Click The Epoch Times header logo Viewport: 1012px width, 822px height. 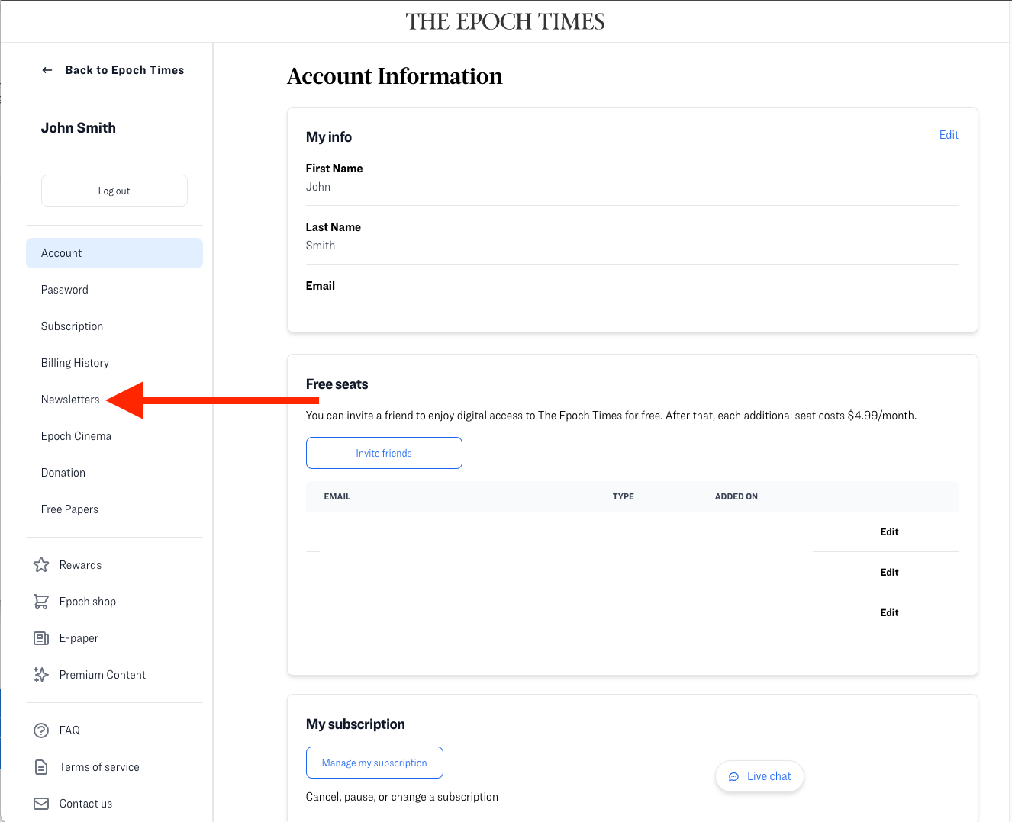(505, 21)
